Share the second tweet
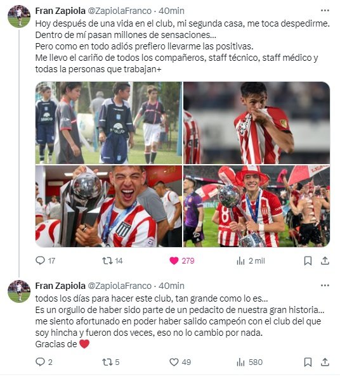340x377 pixels. (x=325, y=362)
